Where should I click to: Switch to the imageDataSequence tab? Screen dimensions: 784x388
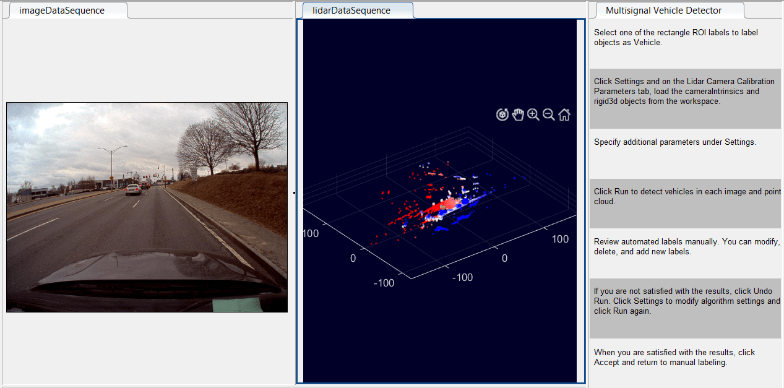62,11
